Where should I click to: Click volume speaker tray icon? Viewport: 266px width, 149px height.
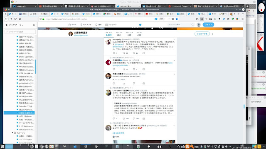226,147
